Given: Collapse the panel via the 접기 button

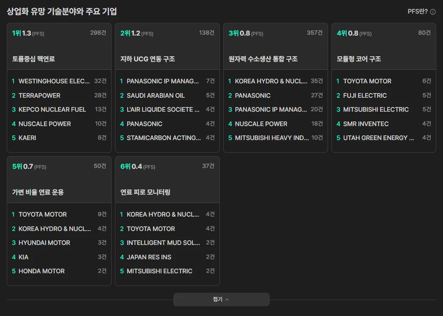Looking at the screenshot, I should [221, 299].
